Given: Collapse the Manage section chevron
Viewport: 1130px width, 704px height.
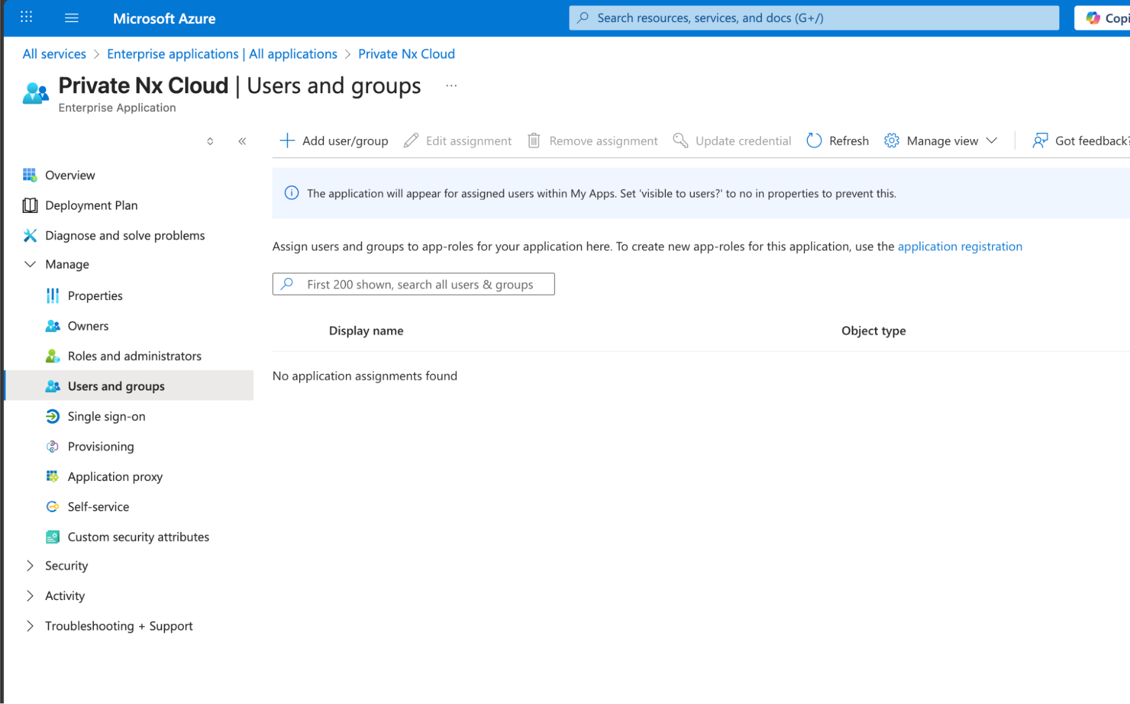Looking at the screenshot, I should 30,264.
